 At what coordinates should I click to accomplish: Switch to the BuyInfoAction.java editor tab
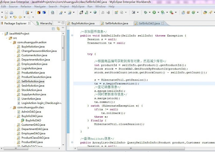coord(83,23)
